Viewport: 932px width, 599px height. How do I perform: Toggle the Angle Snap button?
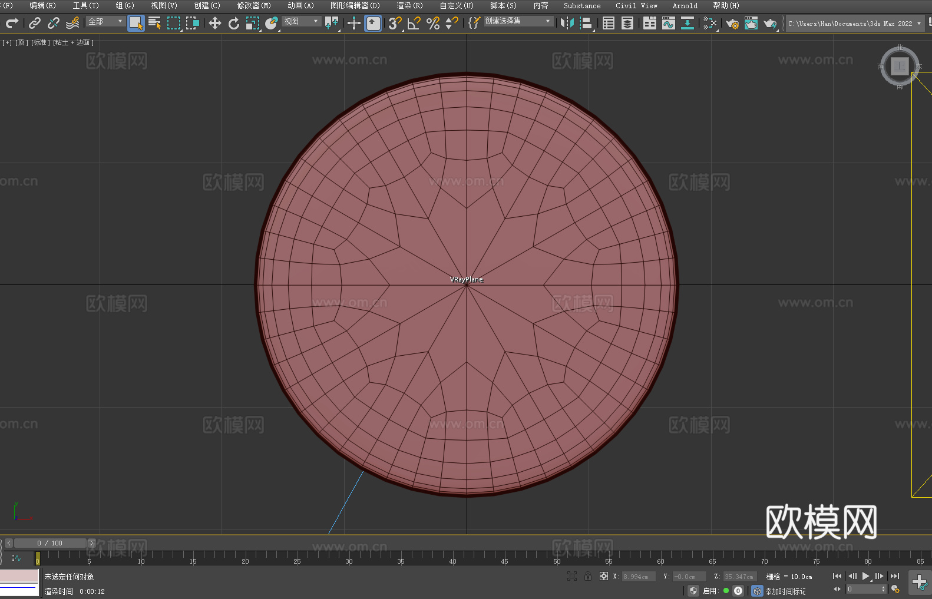coord(414,23)
